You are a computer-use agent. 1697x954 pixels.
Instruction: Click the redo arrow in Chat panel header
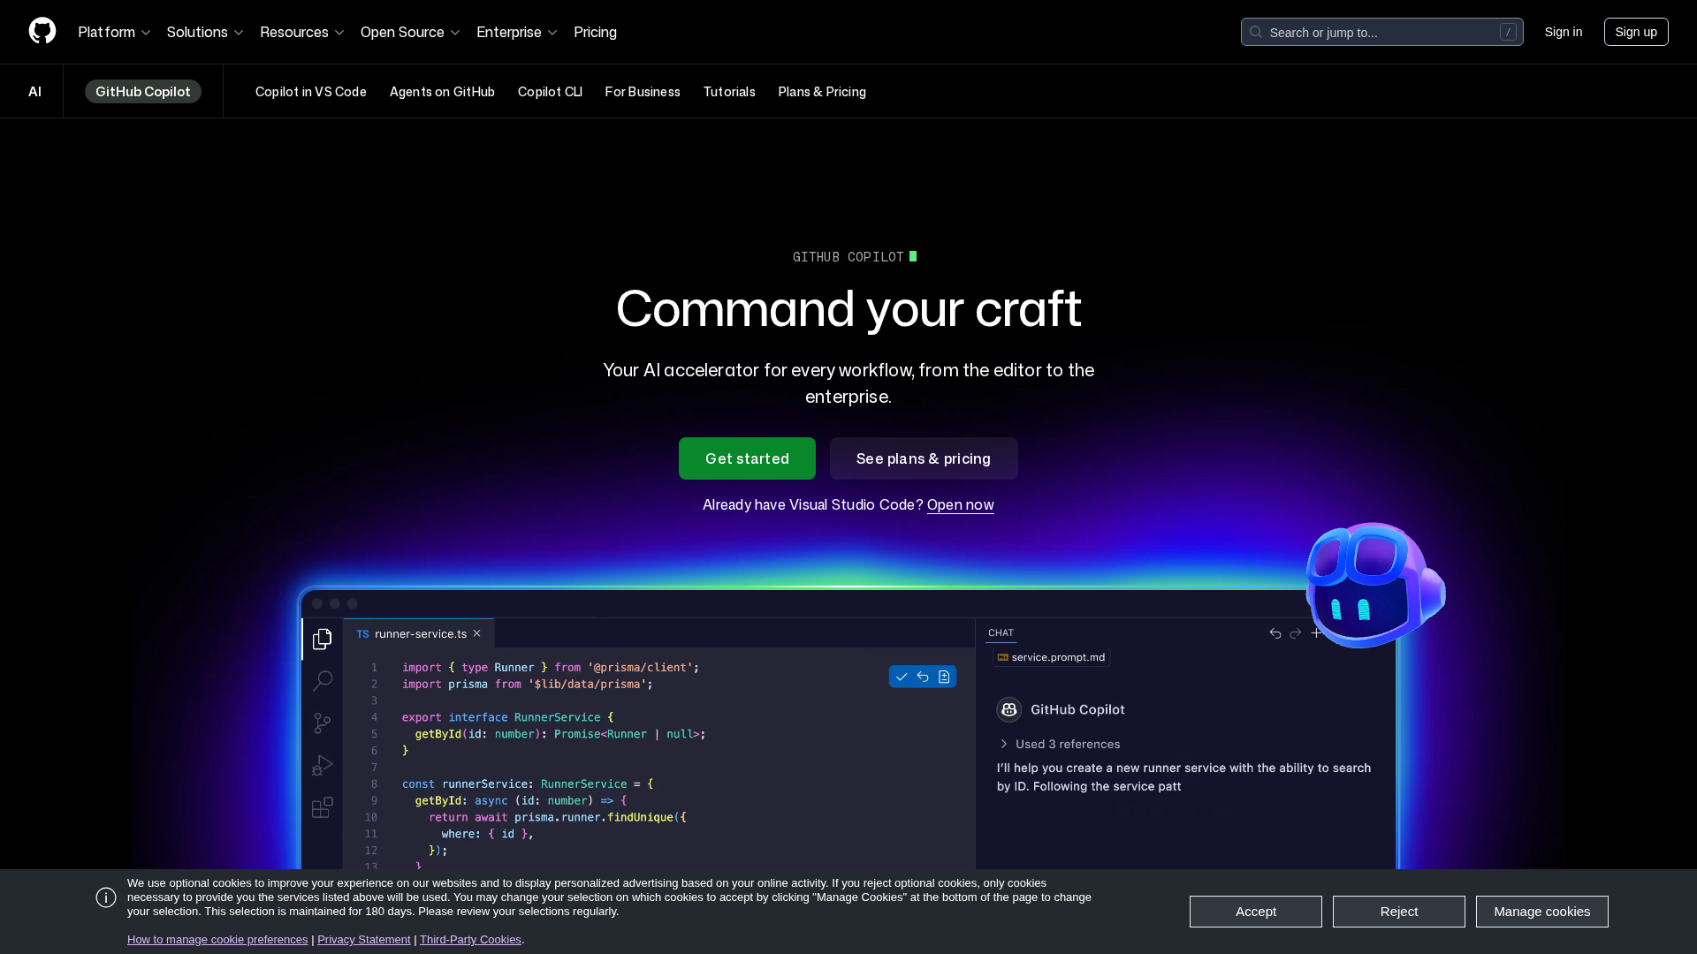coord(1296,633)
